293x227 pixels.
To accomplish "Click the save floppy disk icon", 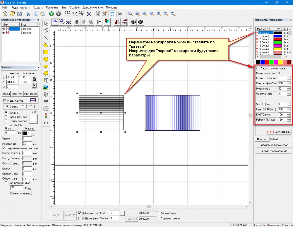I will pyautogui.click(x=19, y=14).
